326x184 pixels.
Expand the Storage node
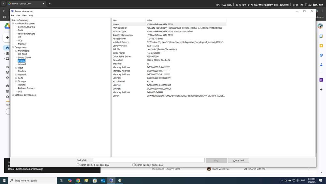pyautogui.click(x=16, y=81)
